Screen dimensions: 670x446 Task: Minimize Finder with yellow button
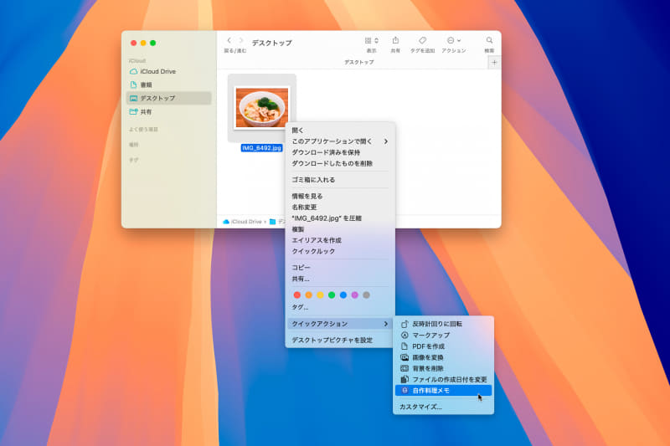143,43
